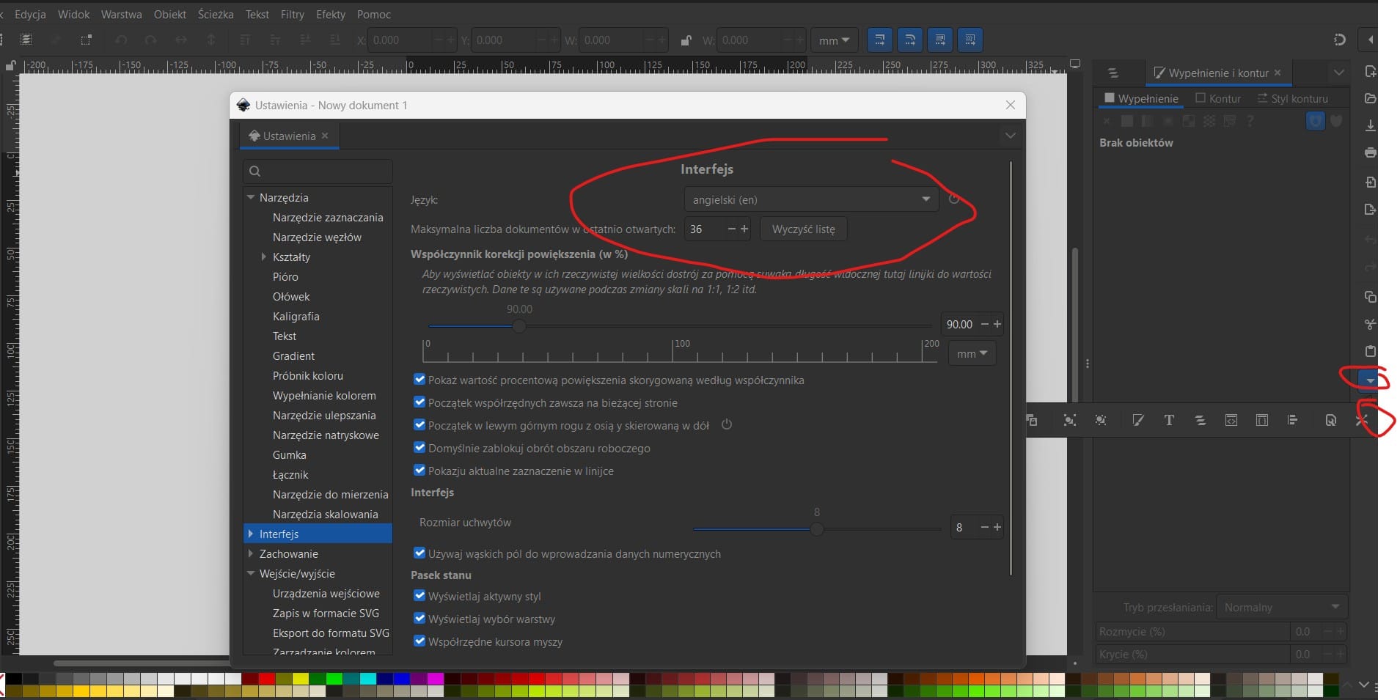This screenshot has width=1400, height=700.
Task: Select 'Zapis w formacie SVG' item
Action: click(x=326, y=613)
